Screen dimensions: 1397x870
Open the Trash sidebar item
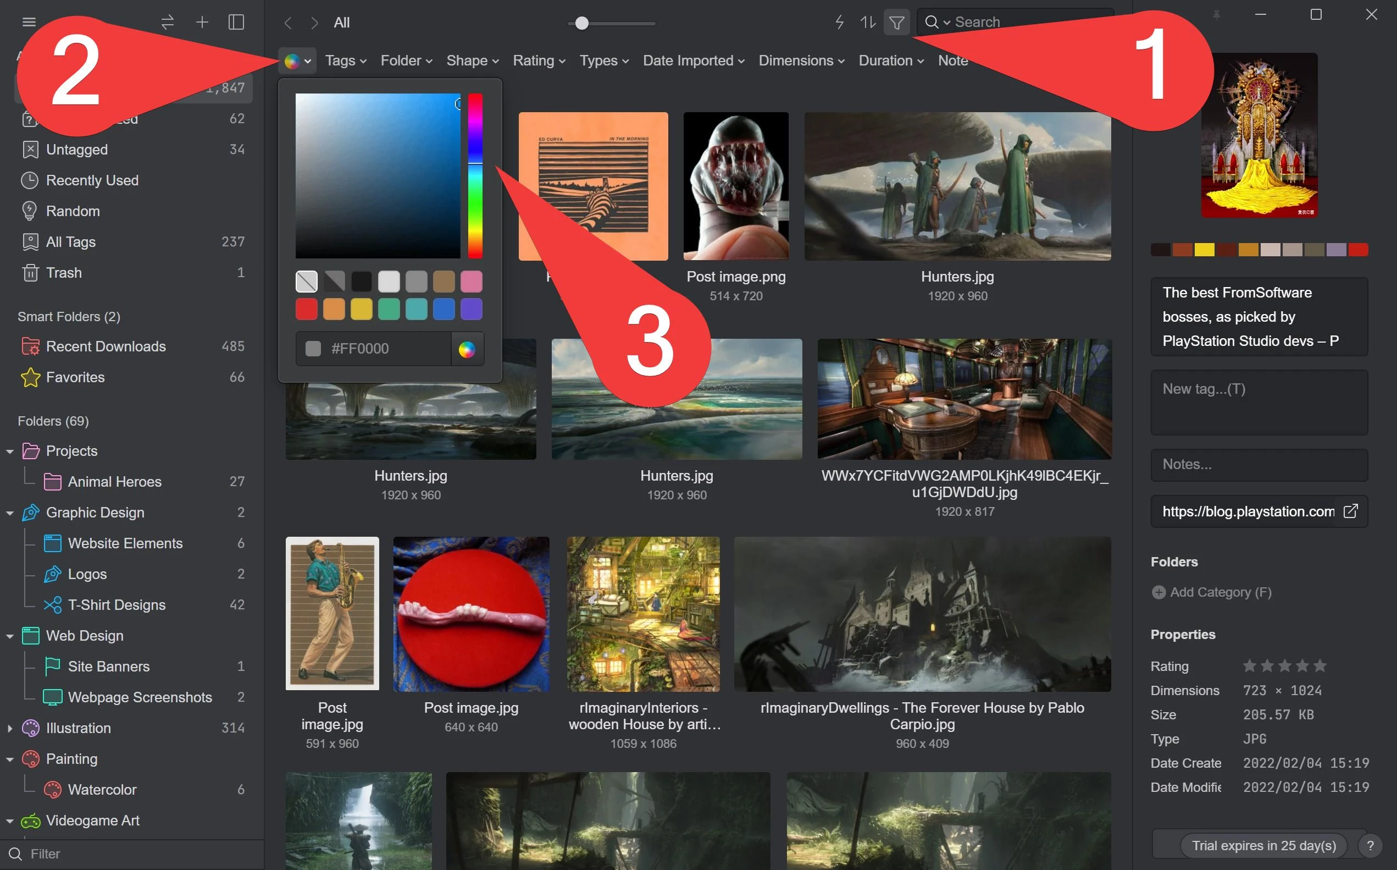click(134, 273)
